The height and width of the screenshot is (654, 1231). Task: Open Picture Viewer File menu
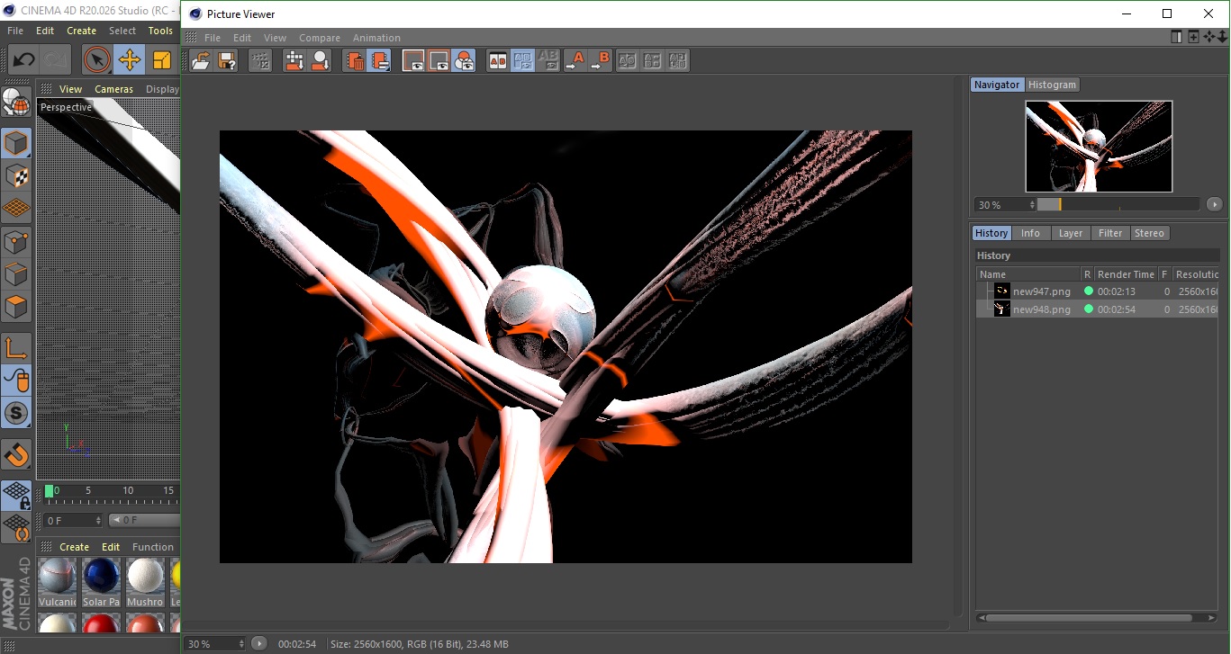pyautogui.click(x=213, y=38)
